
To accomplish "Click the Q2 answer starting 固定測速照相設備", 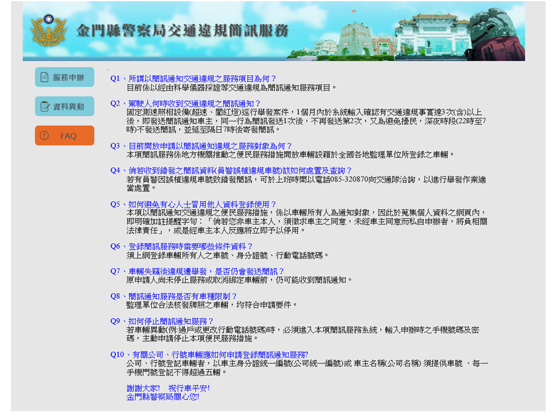I will (306, 121).
